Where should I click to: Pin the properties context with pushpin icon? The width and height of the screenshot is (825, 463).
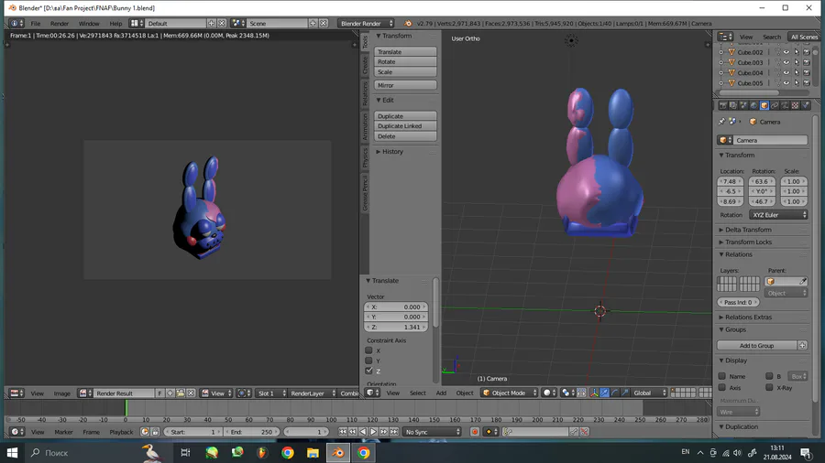tap(722, 122)
